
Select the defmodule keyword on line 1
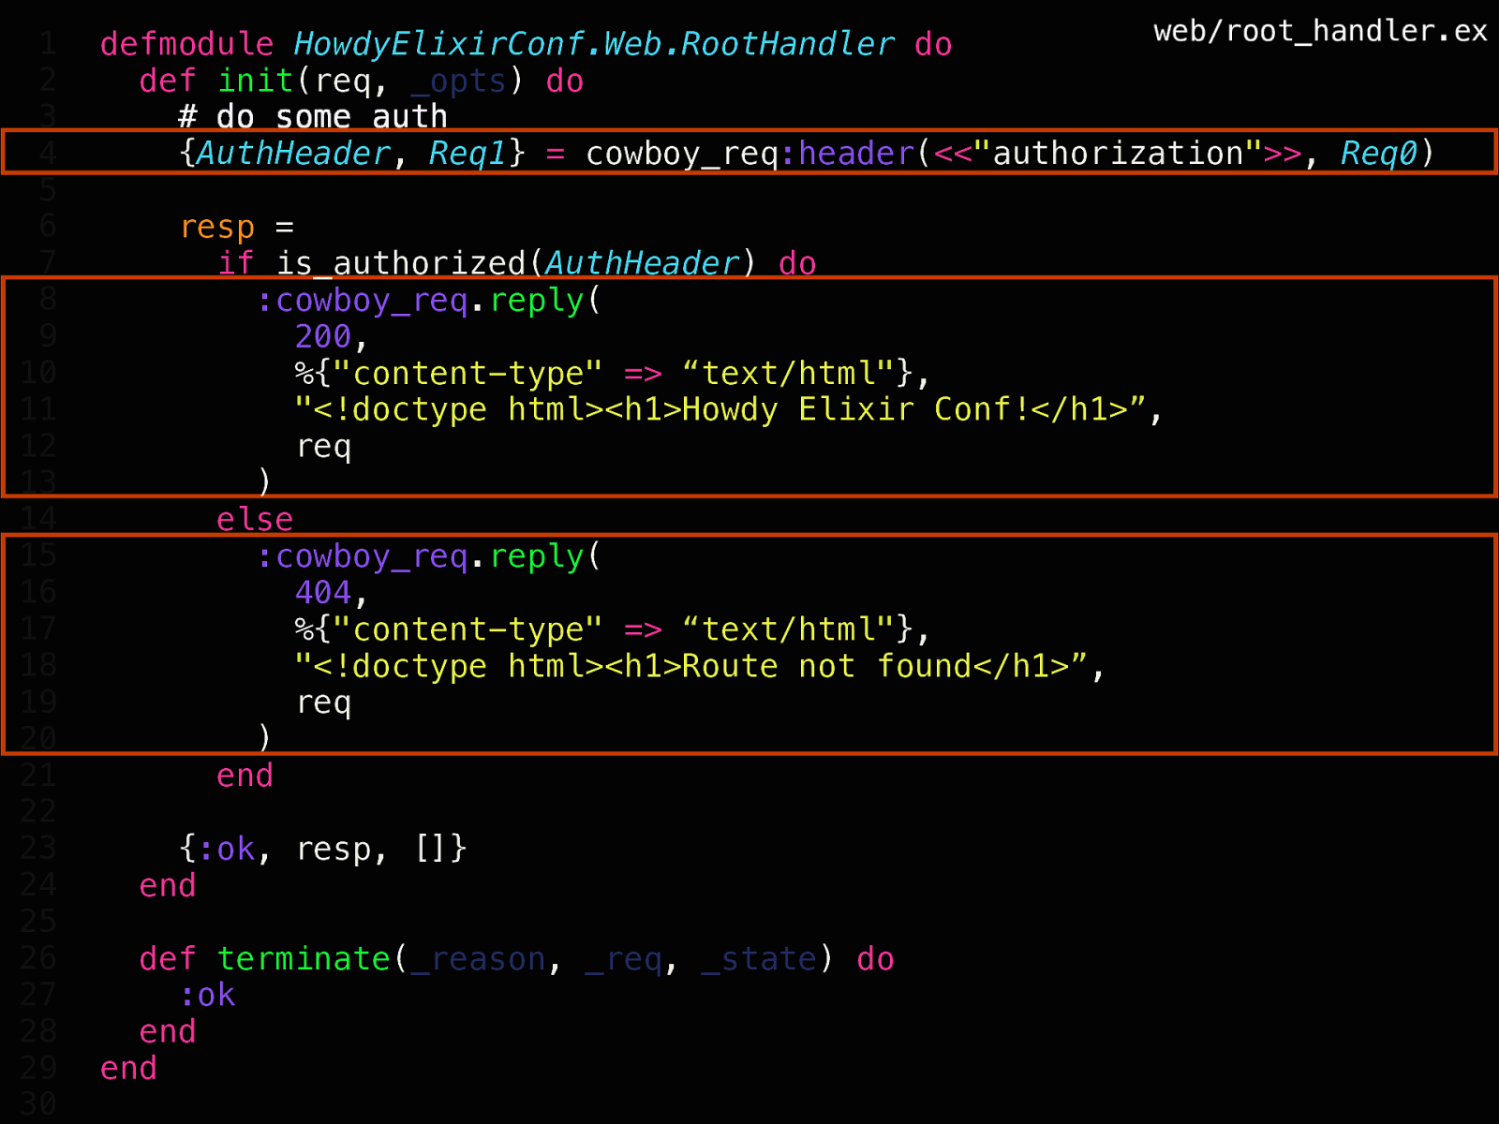[x=187, y=44]
